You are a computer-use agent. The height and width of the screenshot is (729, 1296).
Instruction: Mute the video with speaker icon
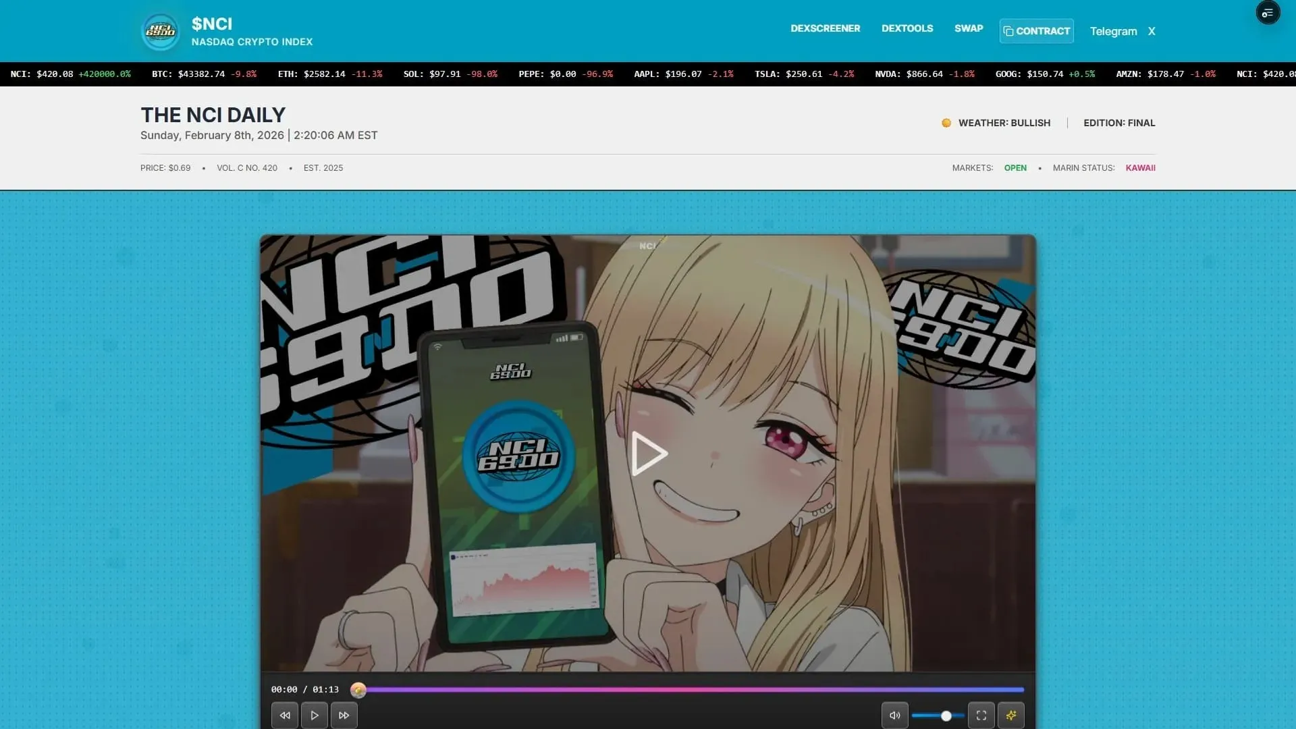(x=894, y=715)
